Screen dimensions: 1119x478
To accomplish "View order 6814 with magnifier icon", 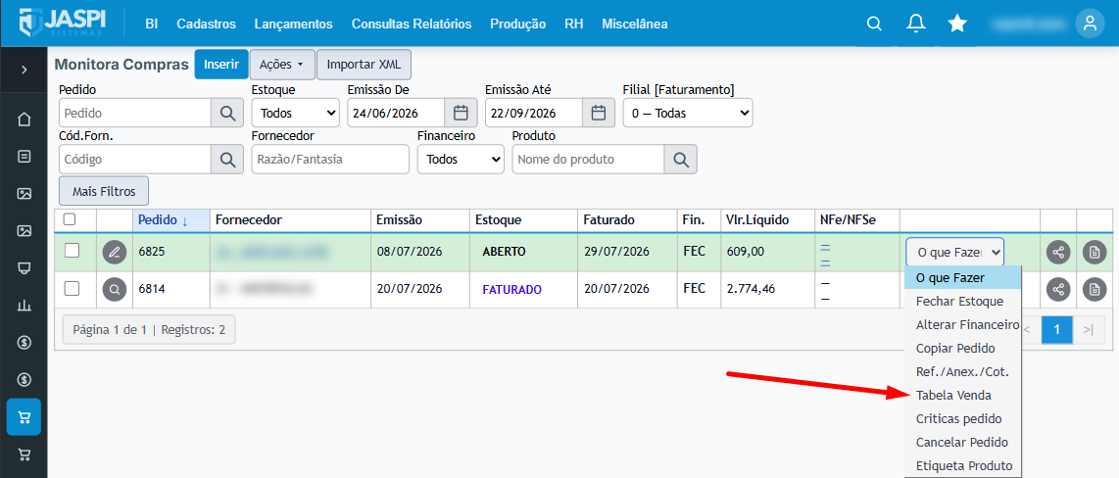I will click(115, 289).
